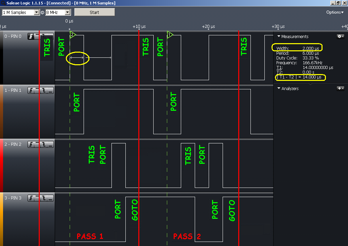The image size is (348, 246).
Task: Set rising edge trigger on PIN 3
Action: click(31, 198)
